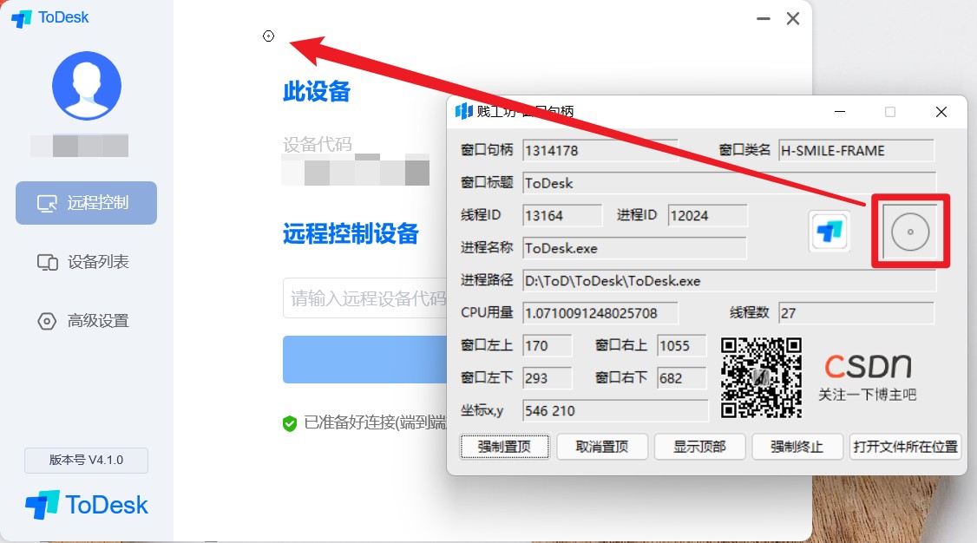Click the 窗口右下 field 682
Screen dimensions: 977x543
click(x=681, y=378)
